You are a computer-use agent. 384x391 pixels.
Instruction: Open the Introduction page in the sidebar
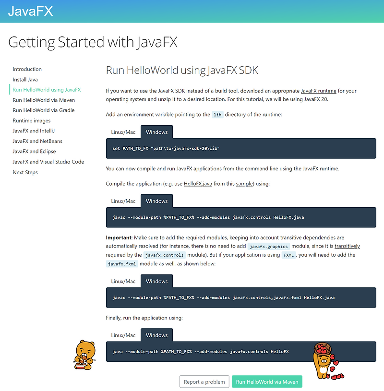coord(27,69)
